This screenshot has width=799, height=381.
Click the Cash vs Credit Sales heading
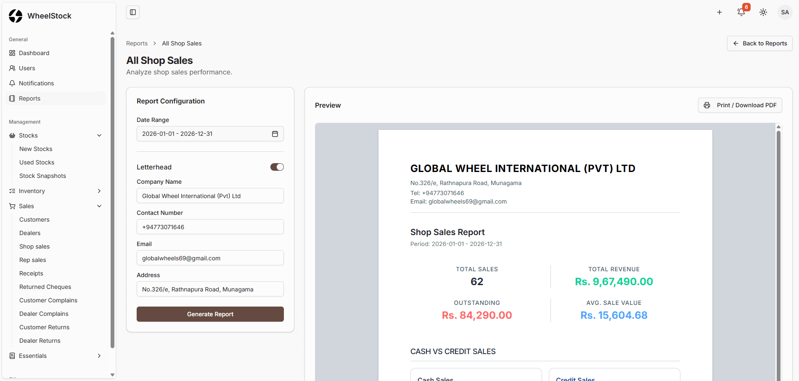[453, 352]
